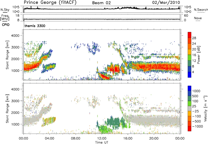The image size is (208, 144).
Task: Click the 'Time UT' axis title
Action: click(102, 142)
